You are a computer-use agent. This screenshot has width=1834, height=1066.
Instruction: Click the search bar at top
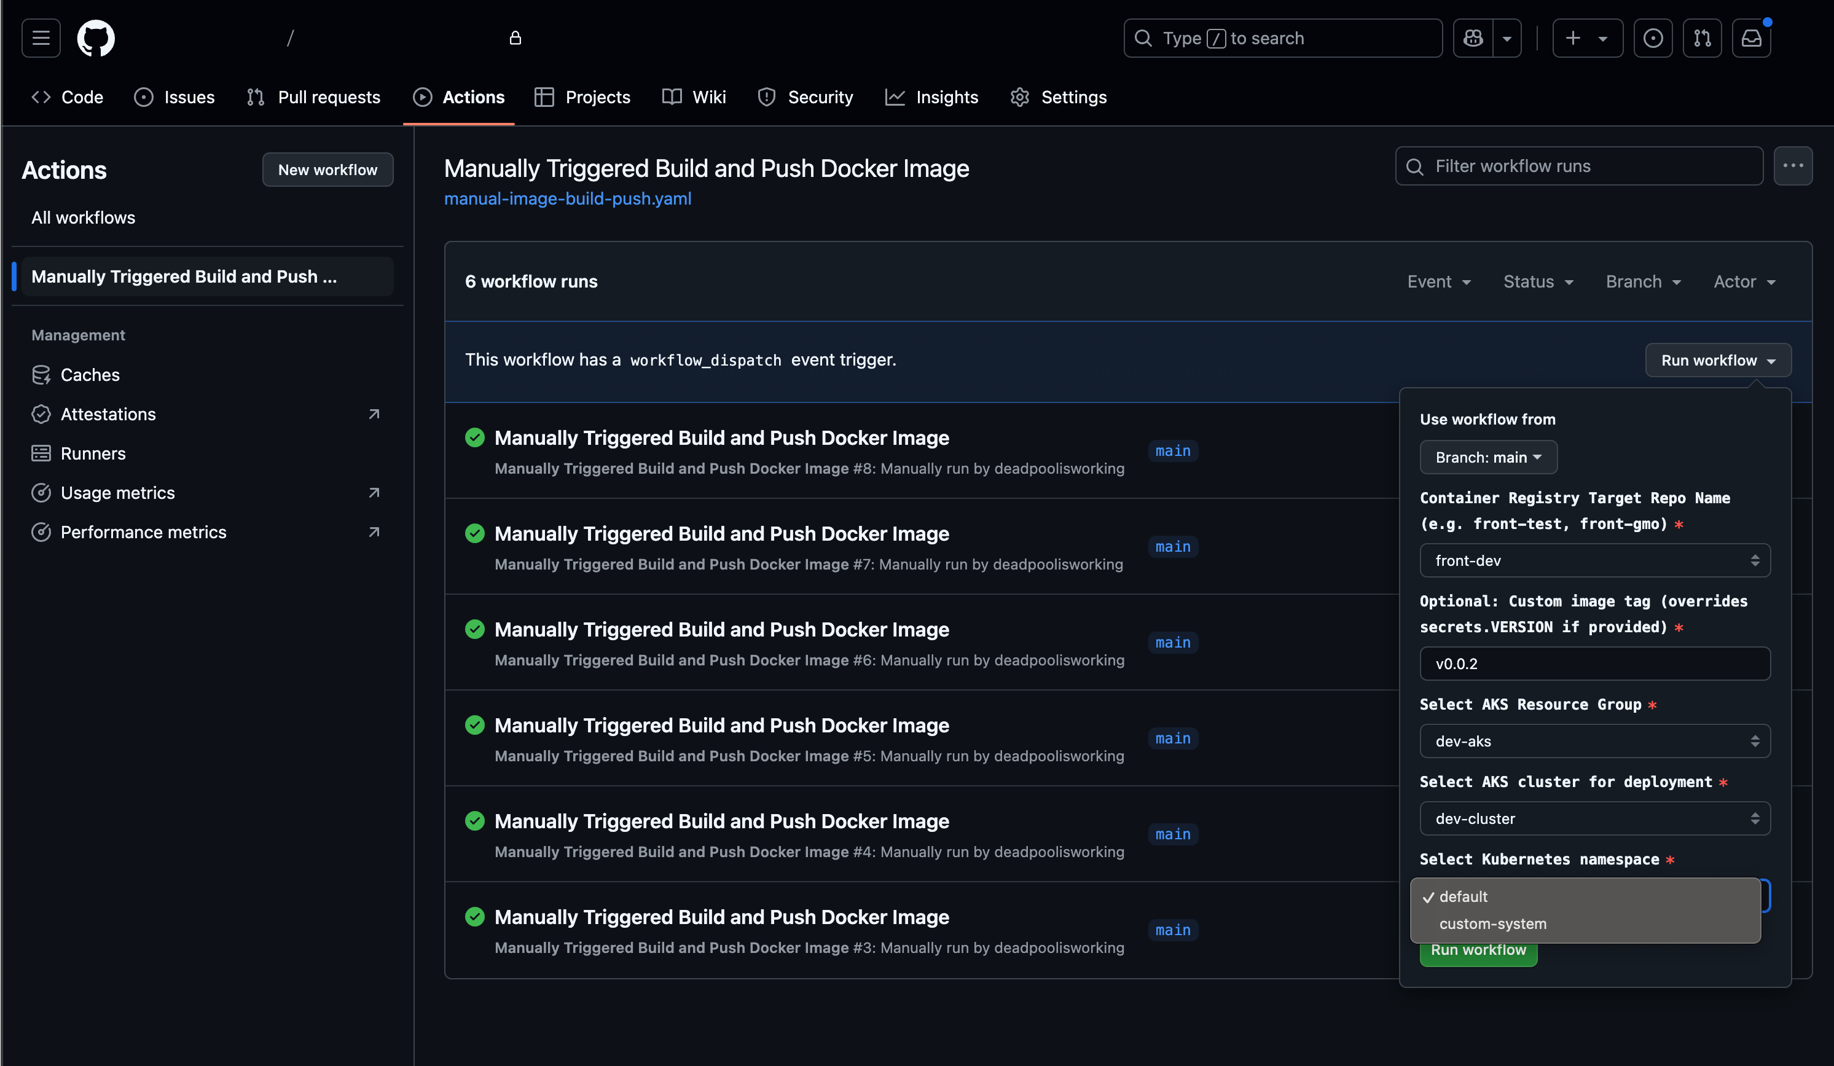[1282, 38]
